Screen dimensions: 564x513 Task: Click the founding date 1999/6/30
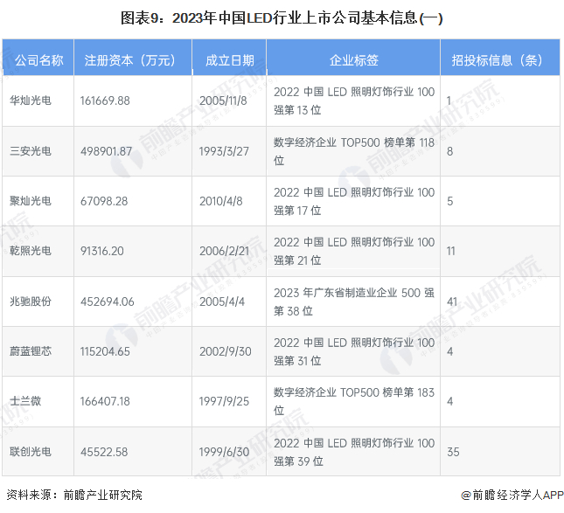click(x=225, y=452)
